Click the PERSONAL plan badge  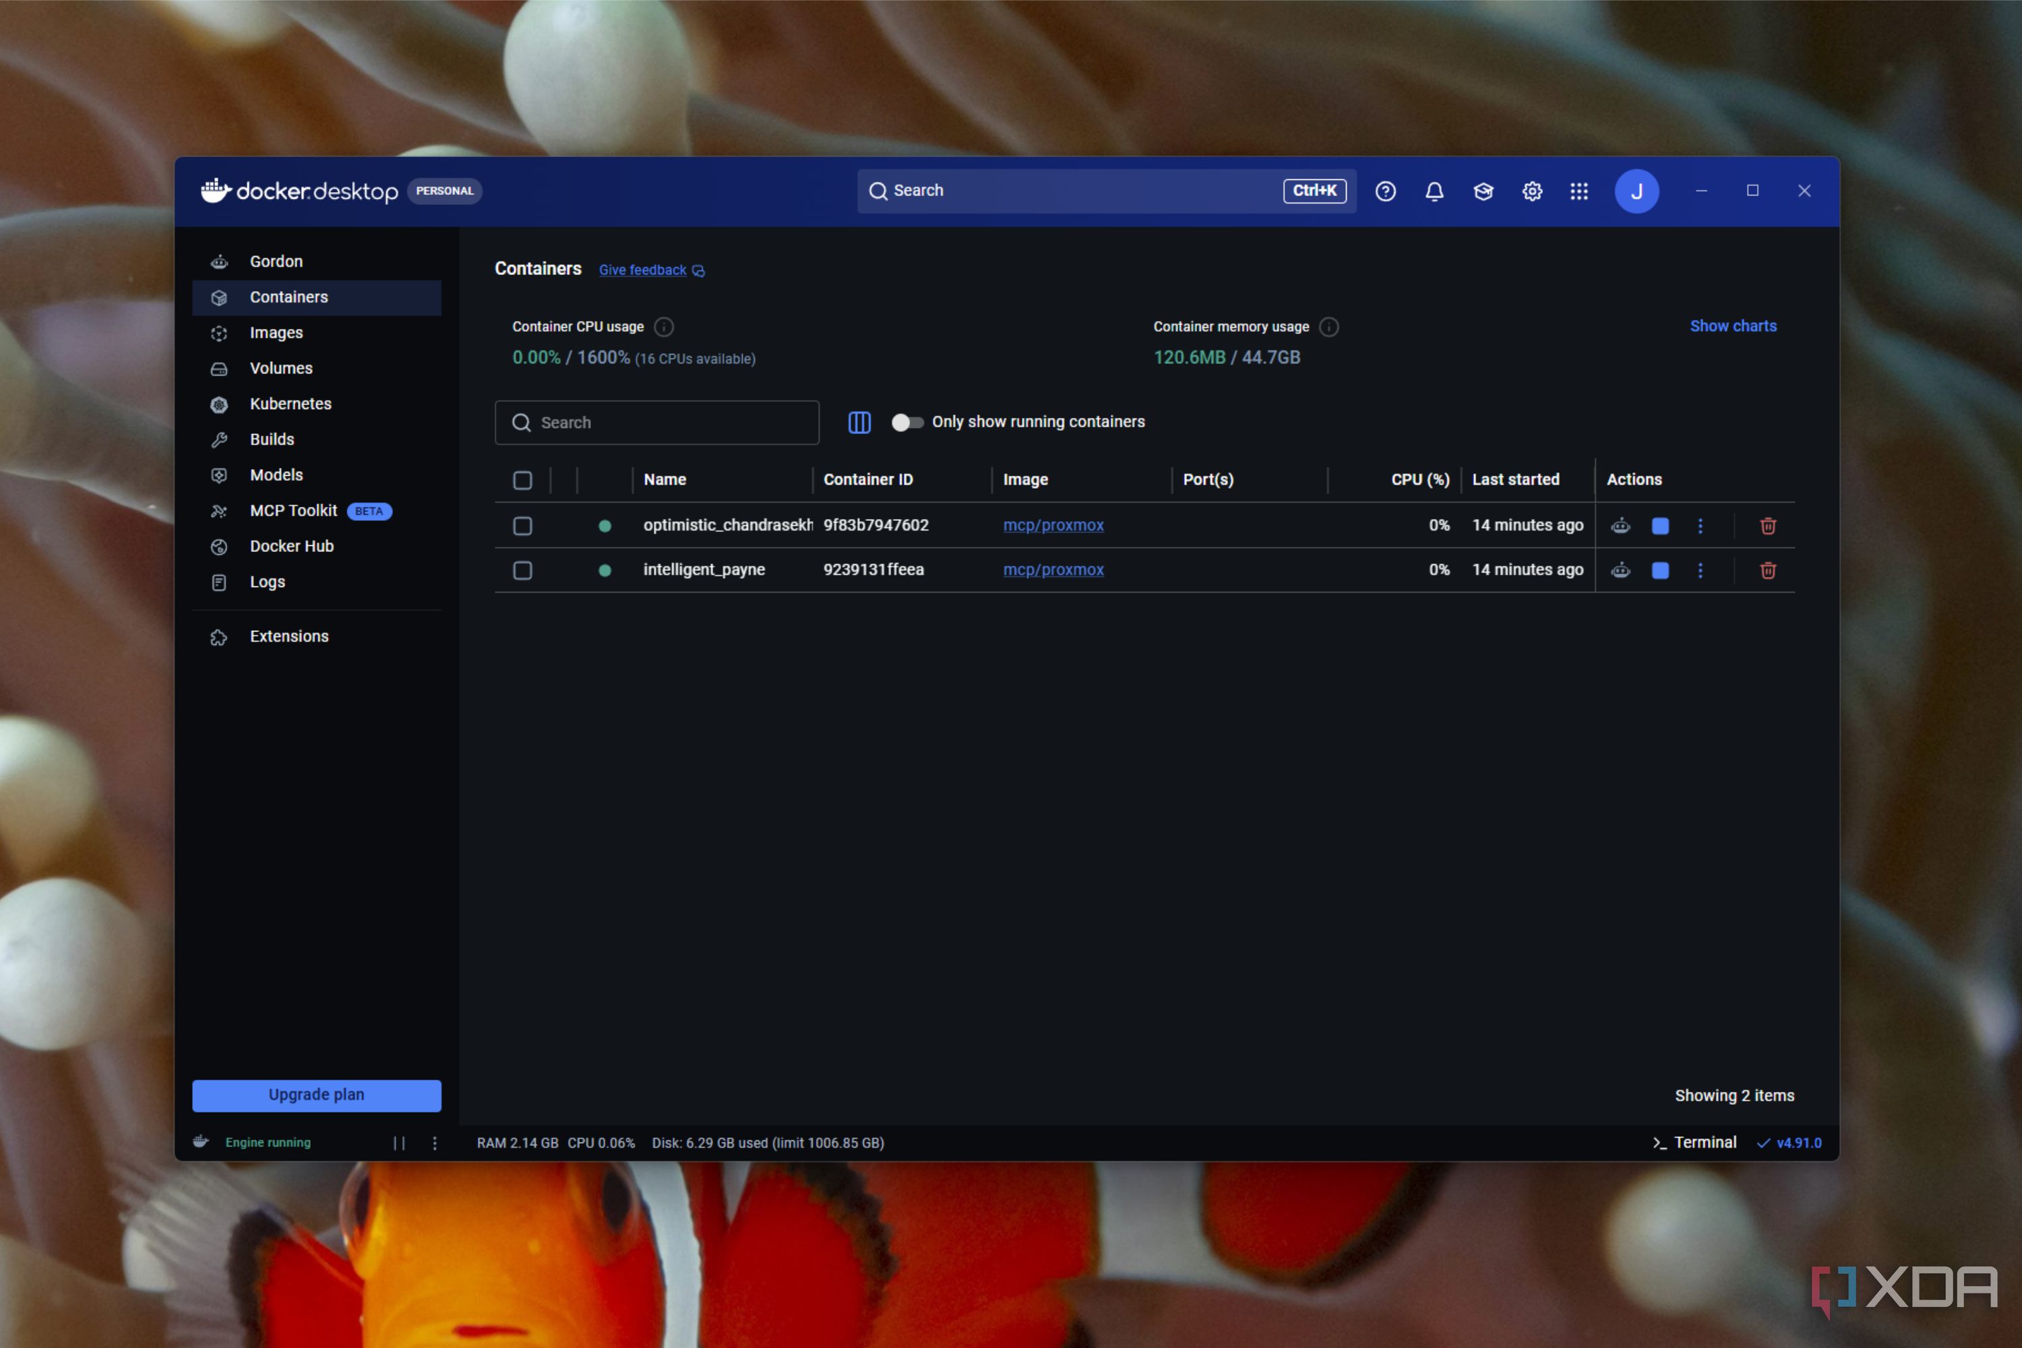coord(444,191)
